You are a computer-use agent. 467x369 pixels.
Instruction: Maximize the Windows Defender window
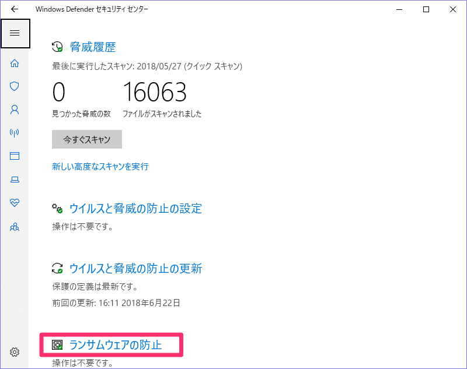coord(426,9)
